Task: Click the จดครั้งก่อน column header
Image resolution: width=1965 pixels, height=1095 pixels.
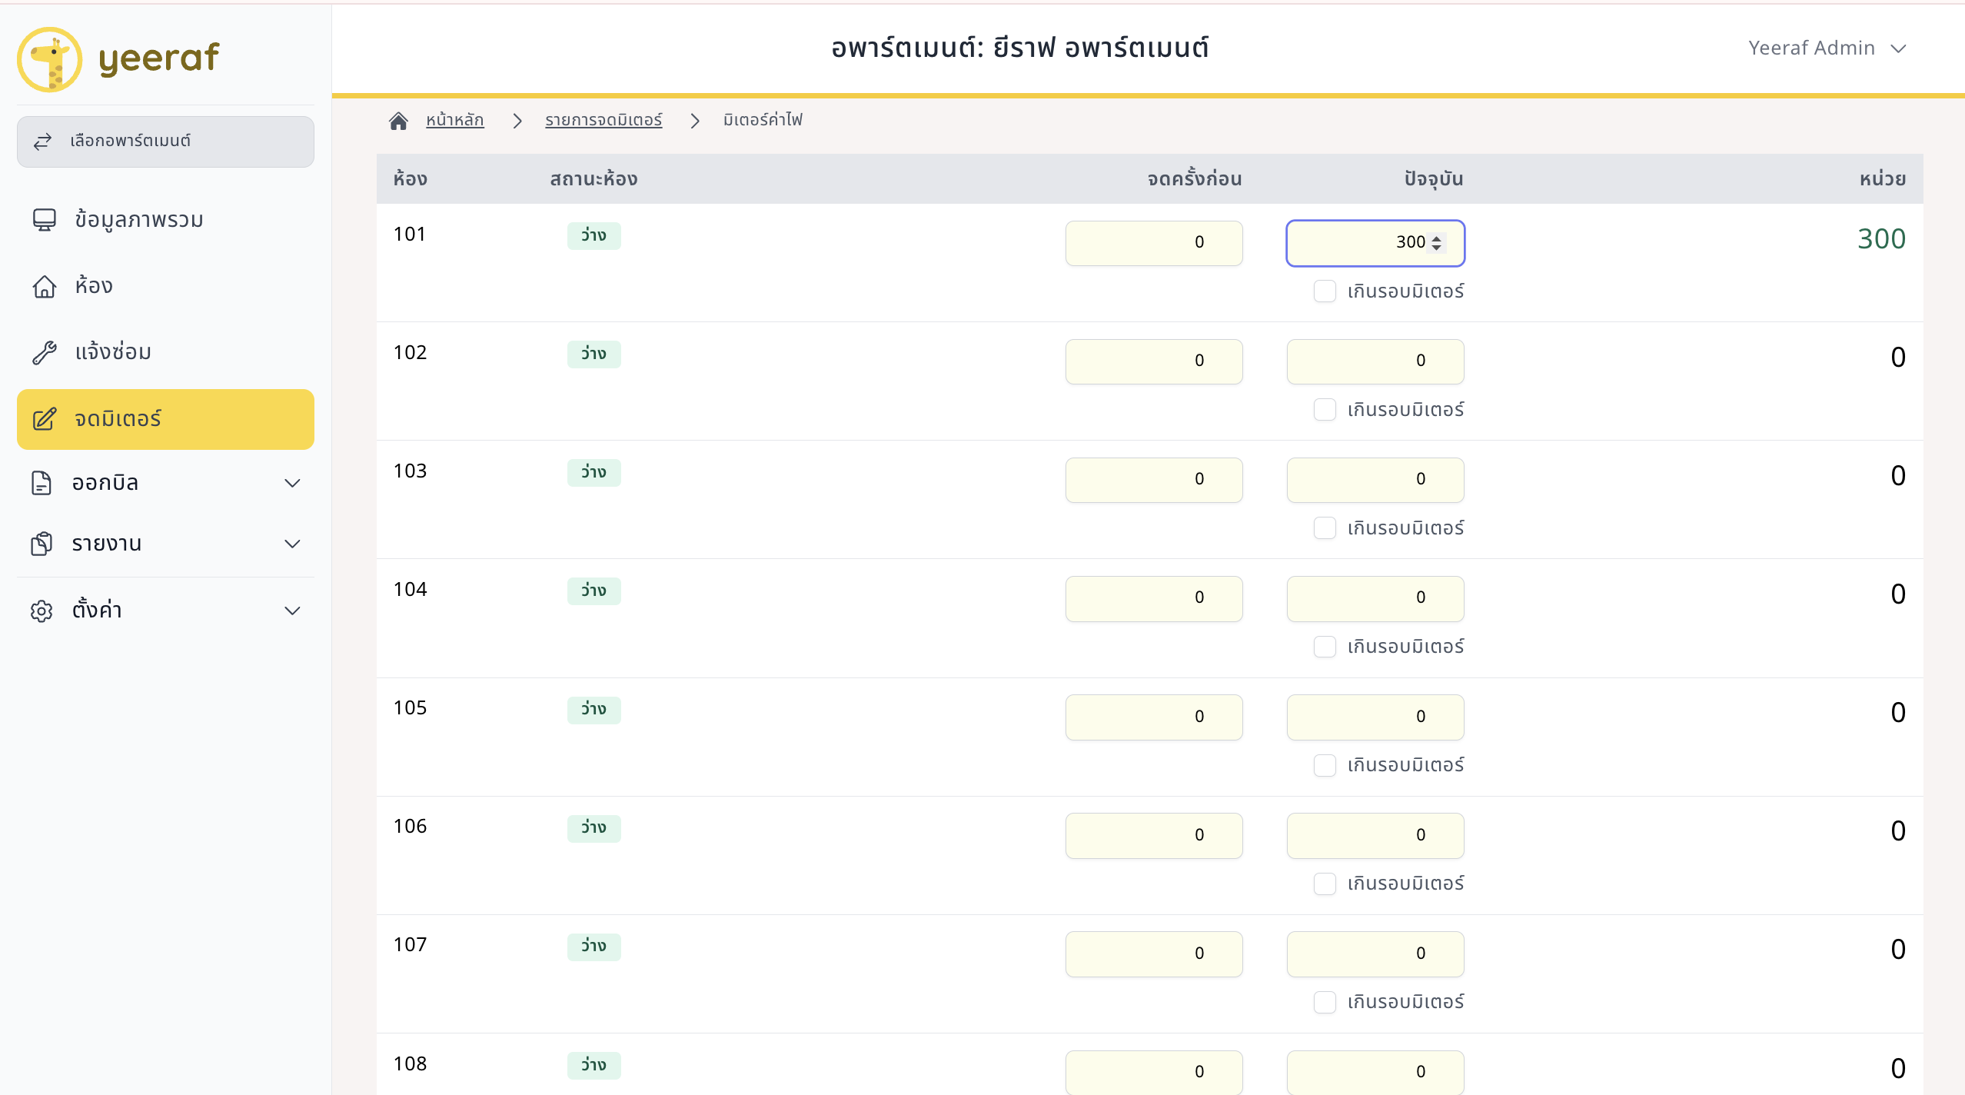Action: tap(1195, 179)
